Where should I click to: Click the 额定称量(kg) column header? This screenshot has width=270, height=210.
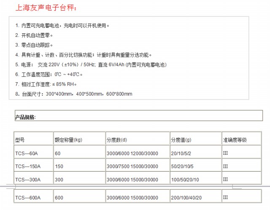68,140
